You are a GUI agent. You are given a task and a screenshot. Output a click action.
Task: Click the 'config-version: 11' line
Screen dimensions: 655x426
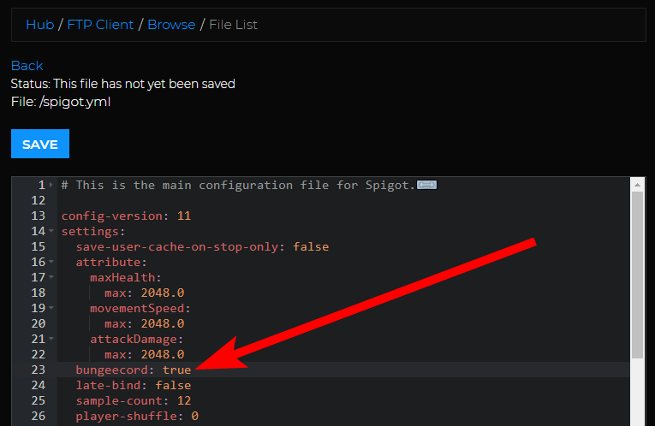pos(126,216)
